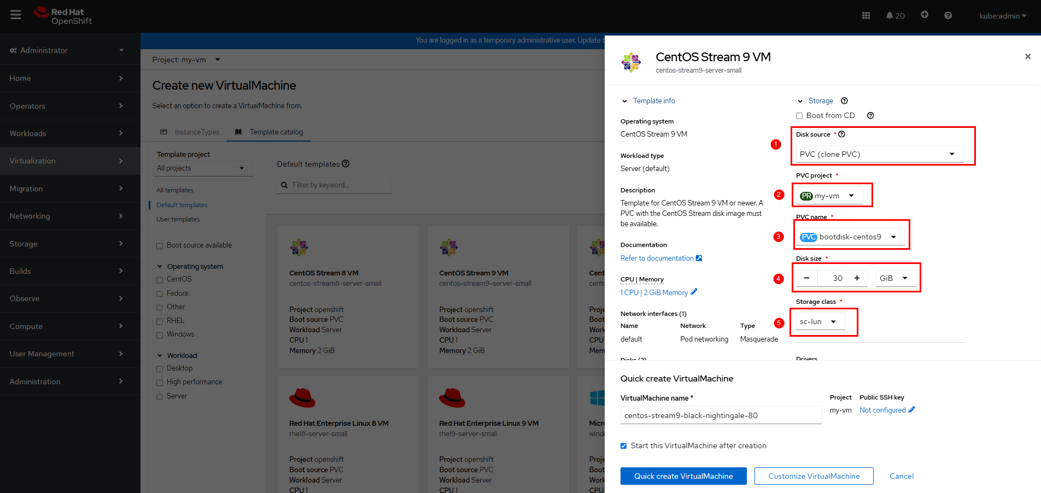Expand the Virtualization sidebar menu
Viewport: 1041px width, 493px height.
[x=70, y=161]
